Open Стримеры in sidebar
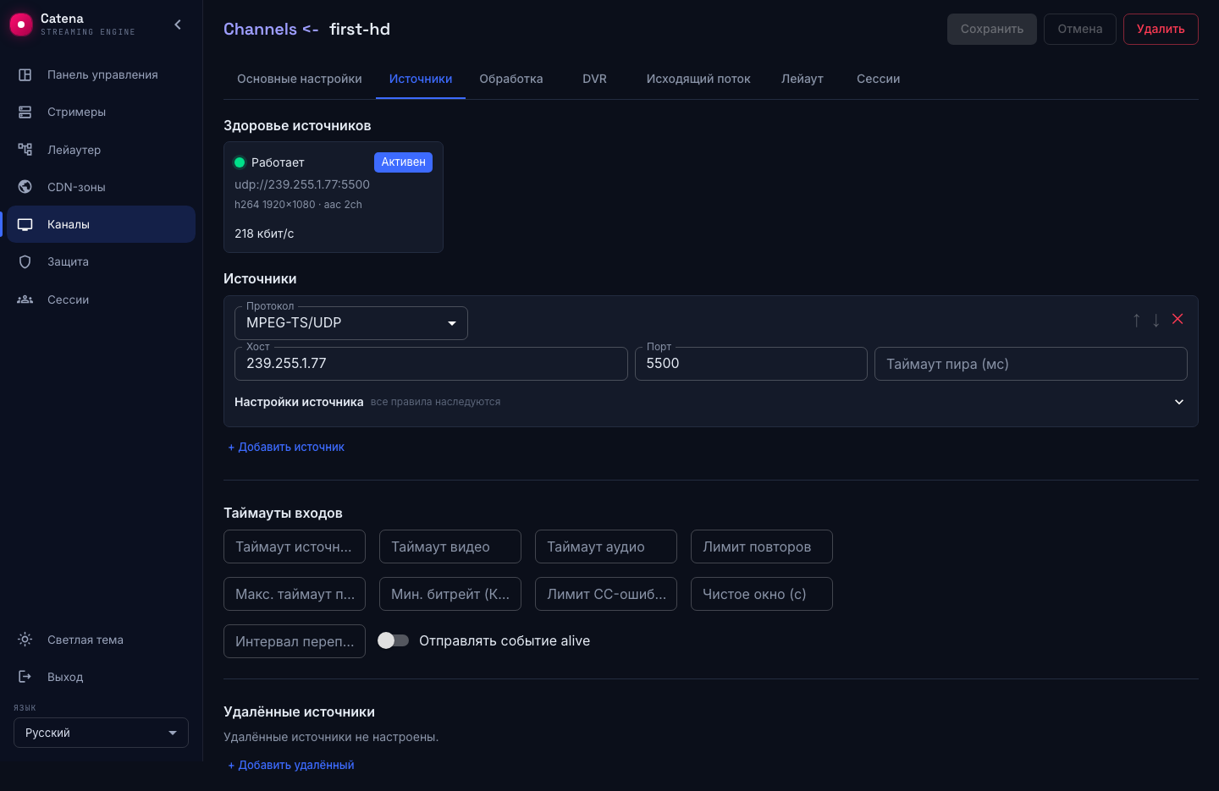 coord(102,112)
